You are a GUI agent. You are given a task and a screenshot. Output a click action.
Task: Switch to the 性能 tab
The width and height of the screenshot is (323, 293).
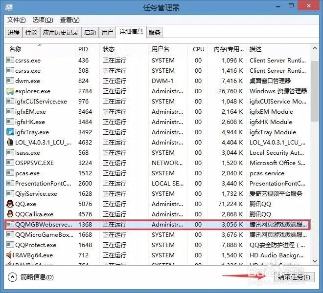click(x=31, y=33)
